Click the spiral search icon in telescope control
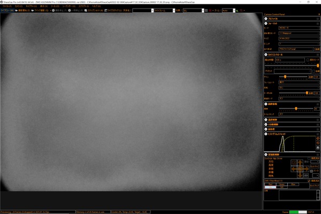This screenshot has width=321, height=214. tap(294, 163)
